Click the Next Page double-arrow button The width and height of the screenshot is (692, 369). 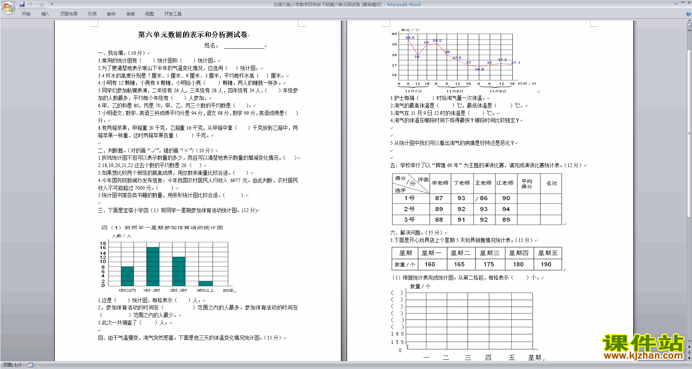click(689, 358)
